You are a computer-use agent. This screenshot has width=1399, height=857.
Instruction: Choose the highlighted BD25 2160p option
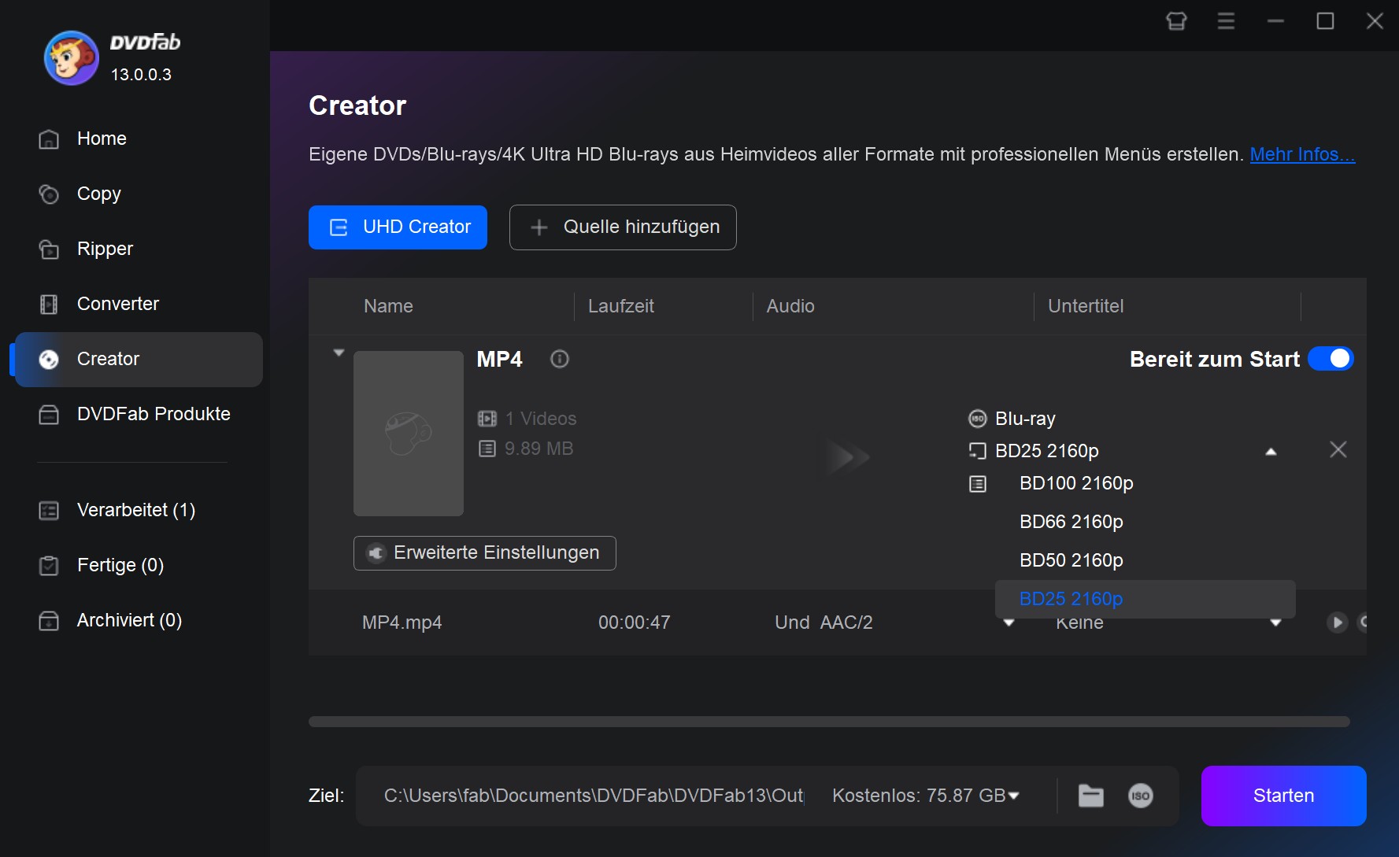click(1145, 599)
